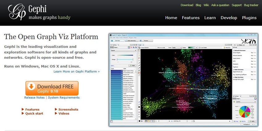Click Apply button in Partition panel

(x=252, y=121)
